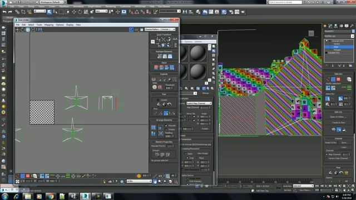Click the Pack Custom icon in Arrange Elements
This screenshot has width=356, height=200.
154,127
